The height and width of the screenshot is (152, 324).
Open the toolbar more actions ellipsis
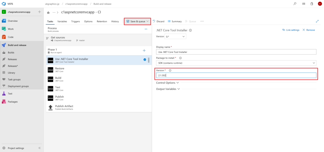[202, 21]
